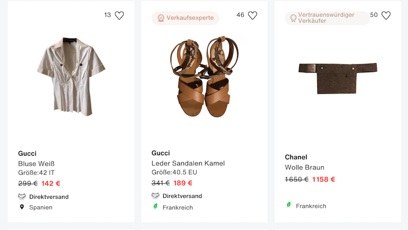Screen dimensions: 408x230
Task: Click green leaf icon on Chanel card
Action: click(289, 205)
